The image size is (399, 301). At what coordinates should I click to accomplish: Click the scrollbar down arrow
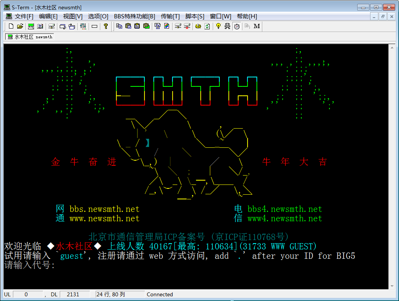392,286
